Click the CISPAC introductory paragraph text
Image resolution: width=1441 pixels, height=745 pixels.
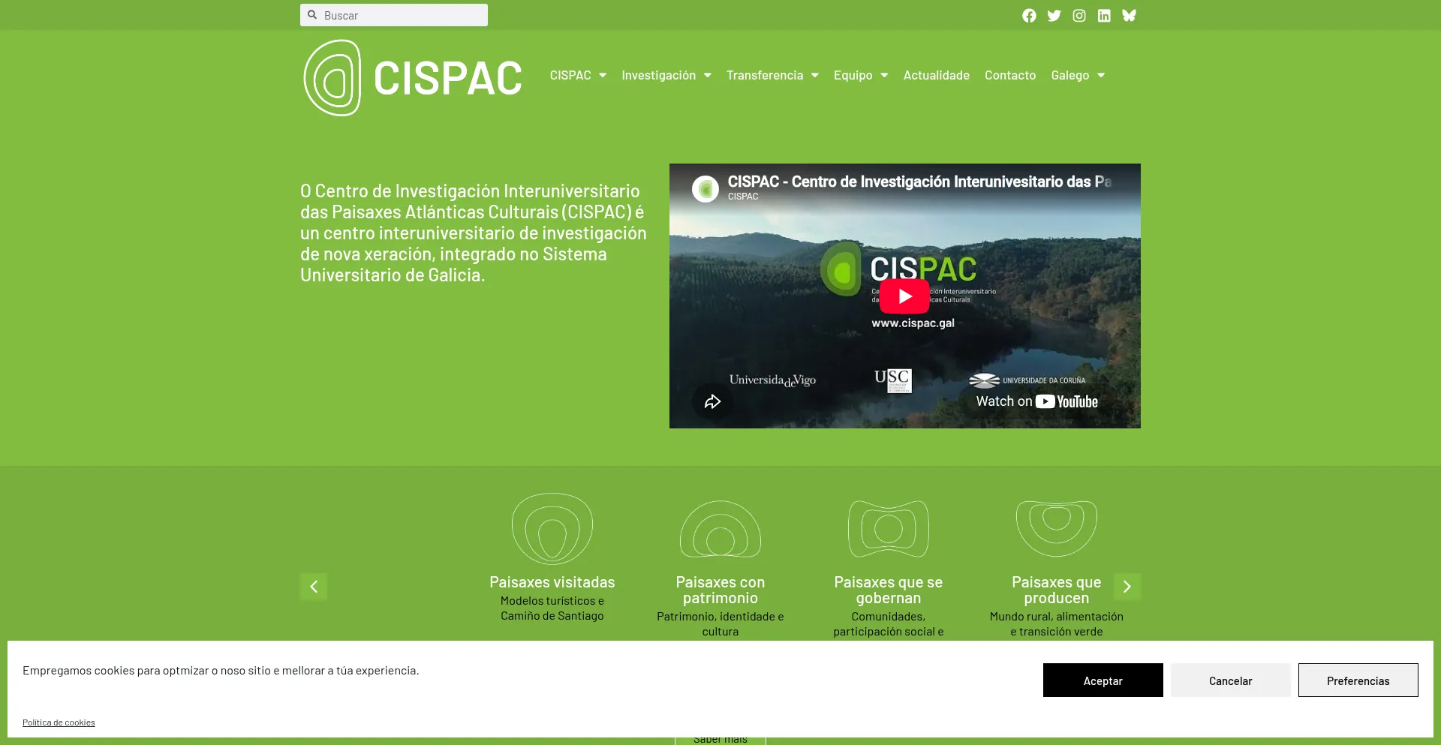pos(474,233)
